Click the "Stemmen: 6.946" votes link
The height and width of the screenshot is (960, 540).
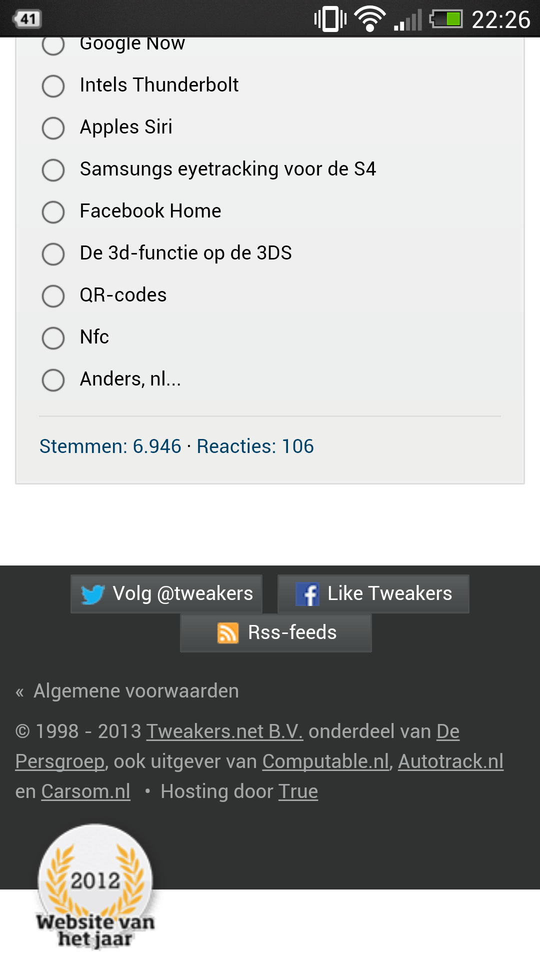click(110, 446)
